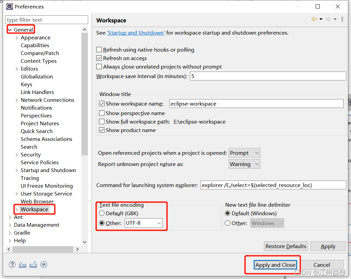Check Show full workspace path option
The width and height of the screenshot is (351, 279).
coord(102,122)
